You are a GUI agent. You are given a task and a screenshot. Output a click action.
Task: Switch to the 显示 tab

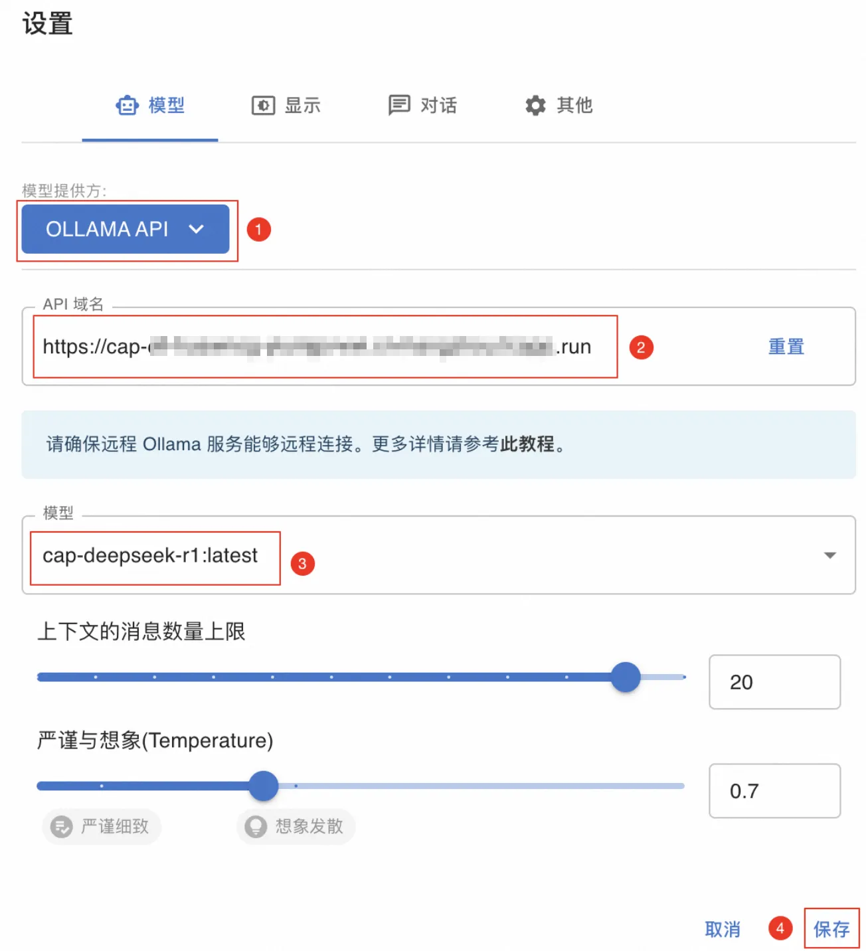286,106
